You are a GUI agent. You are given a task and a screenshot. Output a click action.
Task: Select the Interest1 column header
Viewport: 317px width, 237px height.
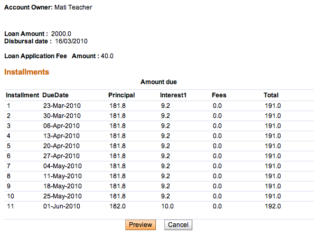[173, 95]
